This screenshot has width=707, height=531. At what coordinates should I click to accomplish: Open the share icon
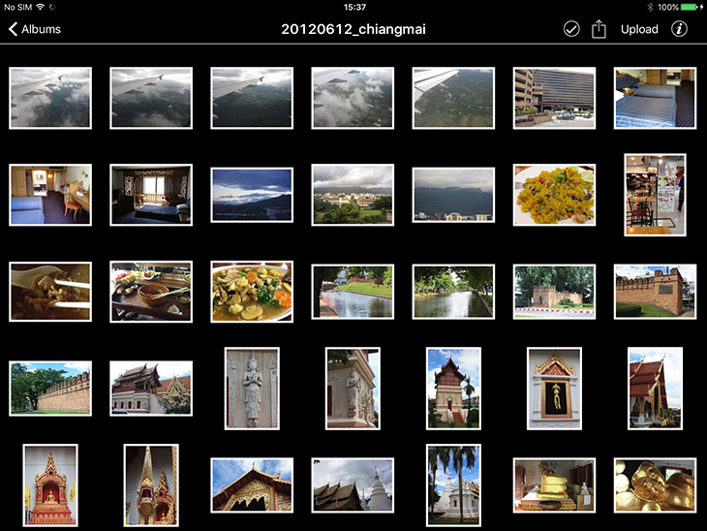[x=599, y=29]
